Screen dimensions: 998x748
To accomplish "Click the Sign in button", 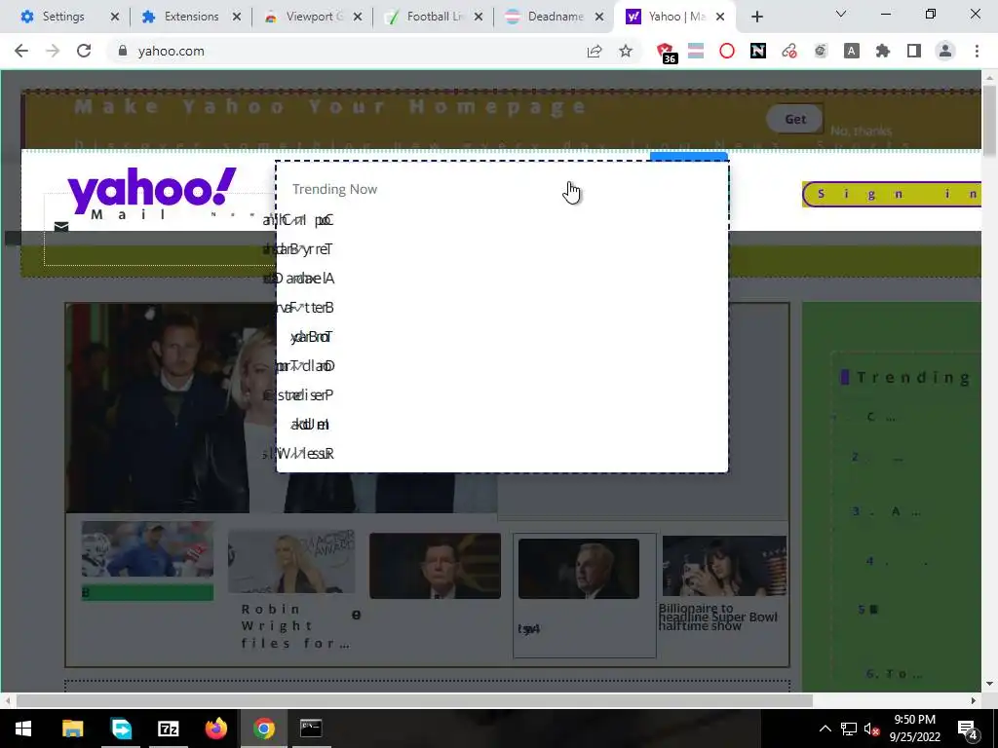I will (892, 195).
